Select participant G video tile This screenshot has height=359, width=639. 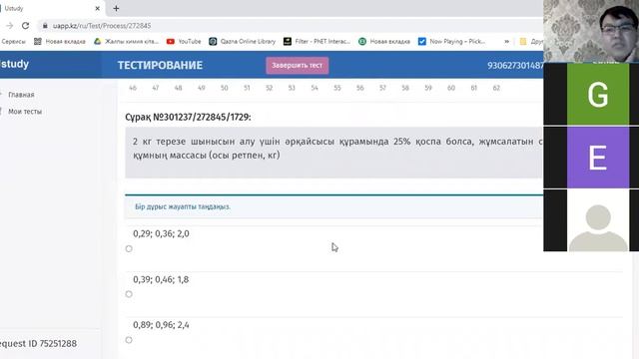click(597, 95)
